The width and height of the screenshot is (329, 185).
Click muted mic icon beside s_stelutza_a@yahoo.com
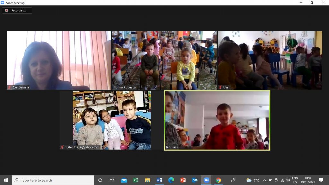pyautogui.click(x=62, y=147)
